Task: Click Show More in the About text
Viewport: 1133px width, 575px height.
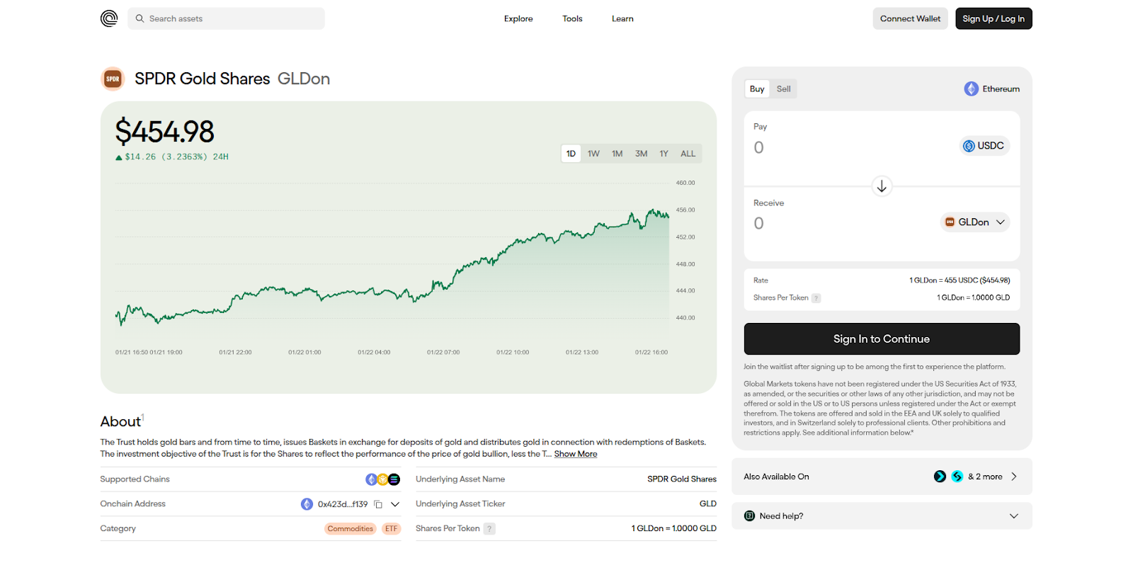Action: (x=575, y=454)
